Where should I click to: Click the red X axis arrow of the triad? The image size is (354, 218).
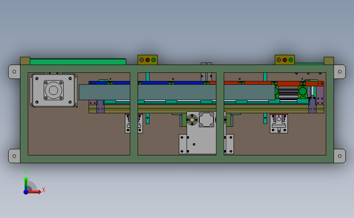point(34,192)
